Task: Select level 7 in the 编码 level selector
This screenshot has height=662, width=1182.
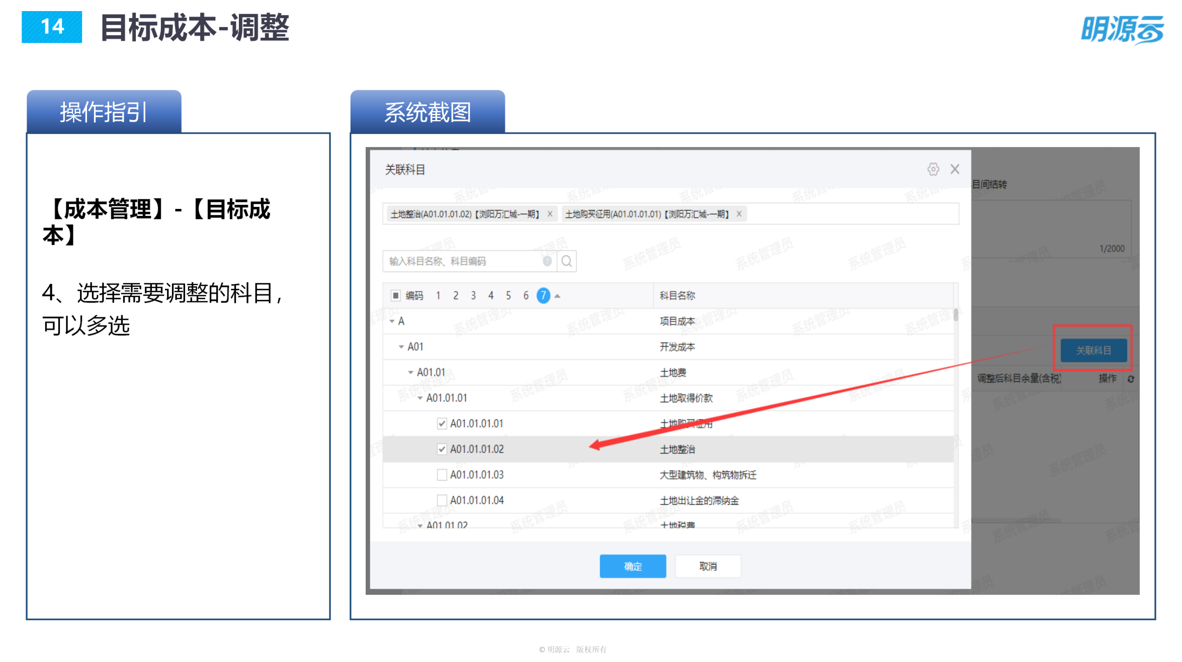Action: click(543, 295)
